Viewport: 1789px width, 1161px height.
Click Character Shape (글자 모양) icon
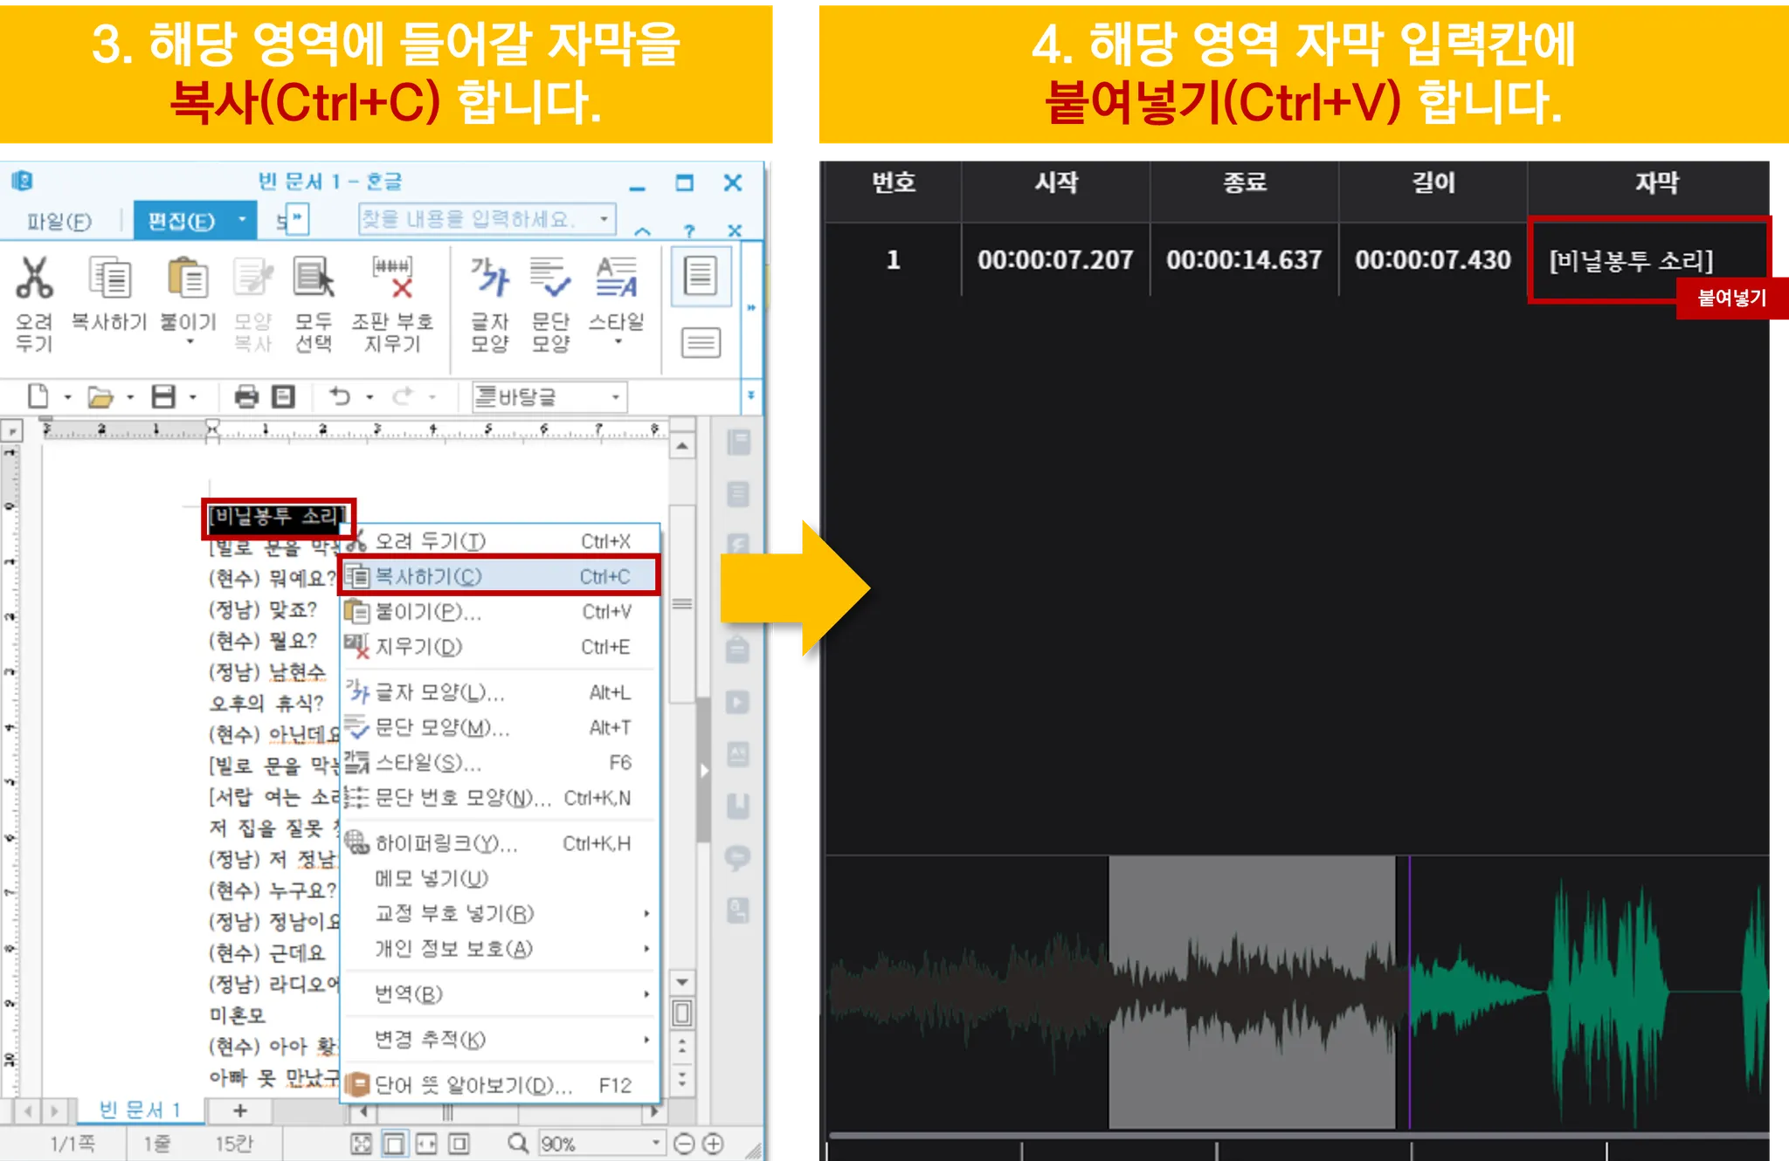[x=489, y=279]
